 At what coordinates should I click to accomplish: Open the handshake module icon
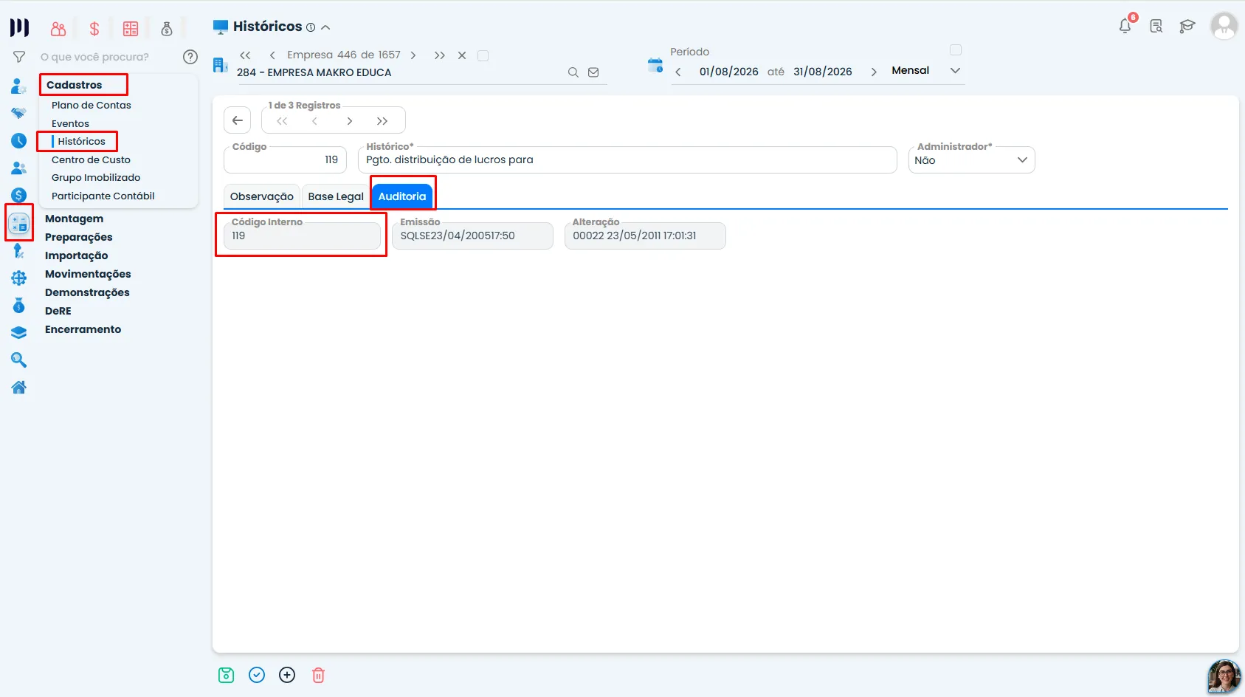[19, 113]
